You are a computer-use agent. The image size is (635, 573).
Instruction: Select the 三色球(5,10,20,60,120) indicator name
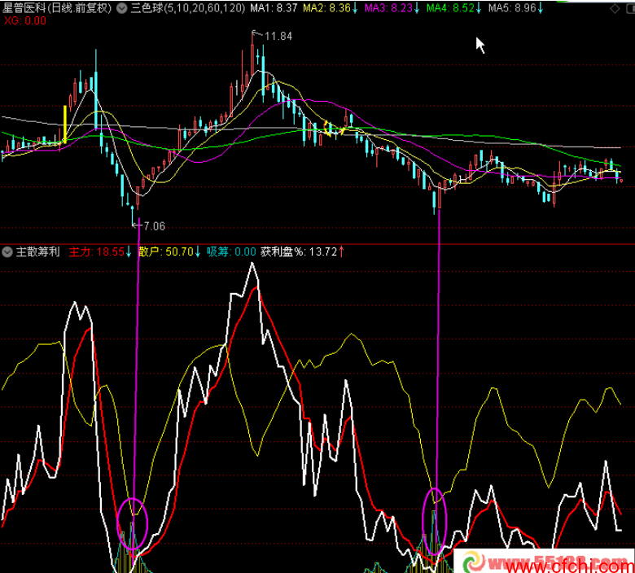pyautogui.click(x=188, y=8)
